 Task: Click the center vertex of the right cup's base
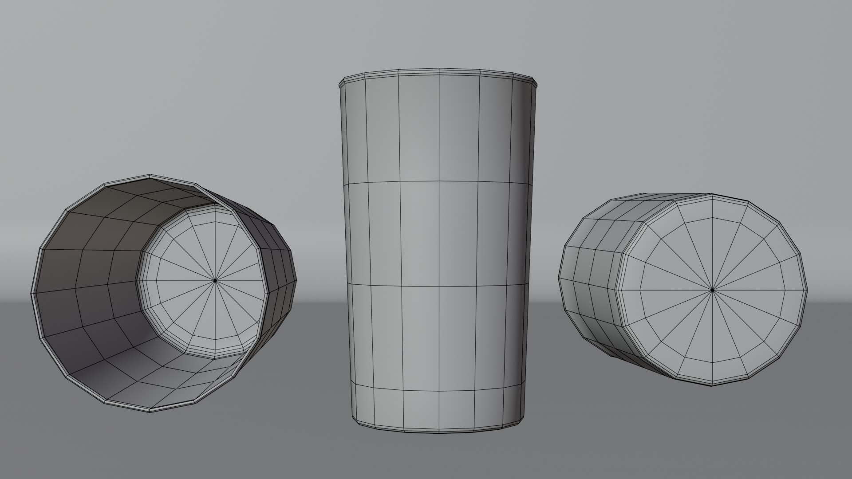pyautogui.click(x=712, y=290)
